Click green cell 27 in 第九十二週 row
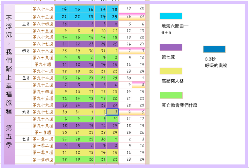This screenshot has width=249, height=168. coord(88,78)
